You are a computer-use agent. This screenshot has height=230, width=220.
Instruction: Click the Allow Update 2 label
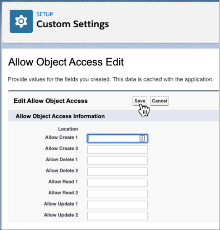61,215
